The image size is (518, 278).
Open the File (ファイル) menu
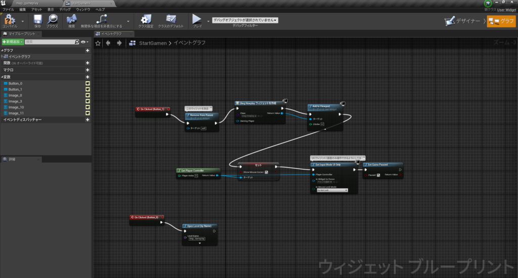(x=9, y=10)
